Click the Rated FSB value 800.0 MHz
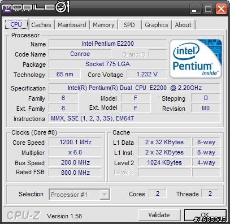 75,173
